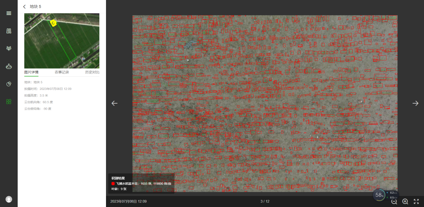Switch to the 图片详情 tab
This screenshot has height=207, width=424.
31,72
